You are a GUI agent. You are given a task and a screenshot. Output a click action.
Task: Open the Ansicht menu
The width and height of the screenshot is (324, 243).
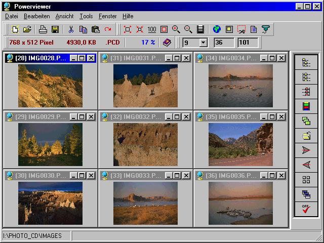pos(64,16)
